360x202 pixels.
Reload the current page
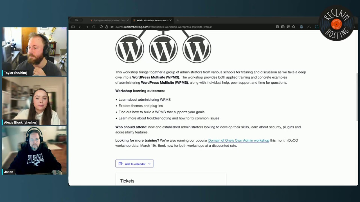94,27
